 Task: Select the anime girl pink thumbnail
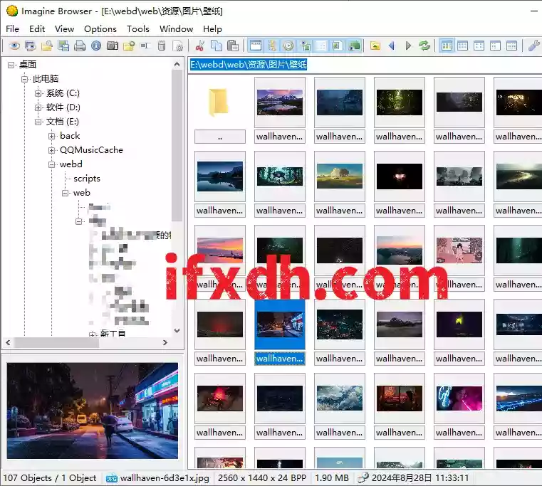point(459,250)
